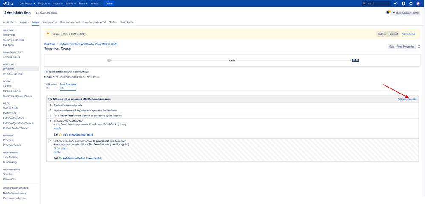The image size is (425, 204).
Task: Open Issue types in sidebar
Action: coord(9,35)
